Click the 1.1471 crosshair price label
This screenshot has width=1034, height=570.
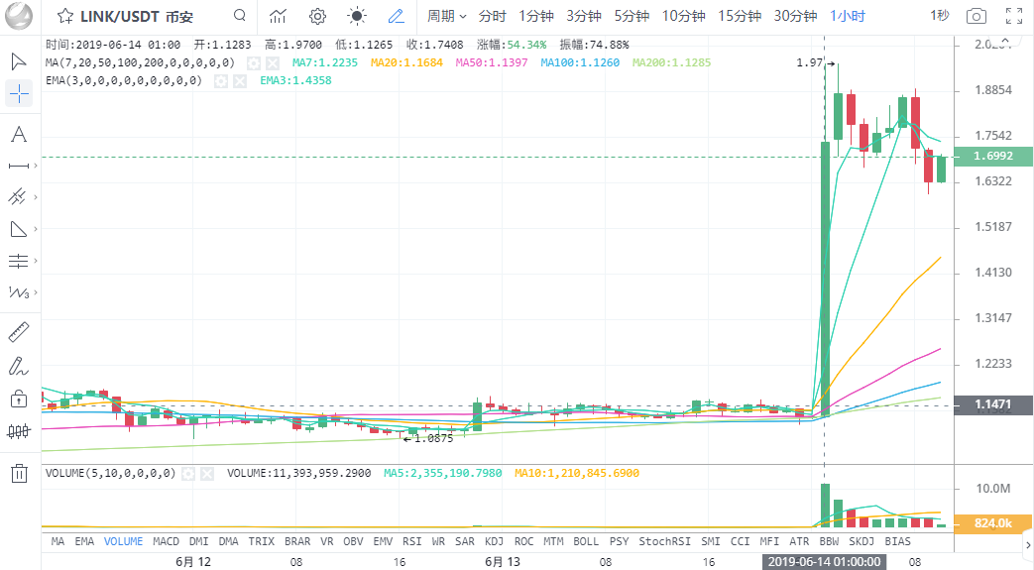coord(993,404)
